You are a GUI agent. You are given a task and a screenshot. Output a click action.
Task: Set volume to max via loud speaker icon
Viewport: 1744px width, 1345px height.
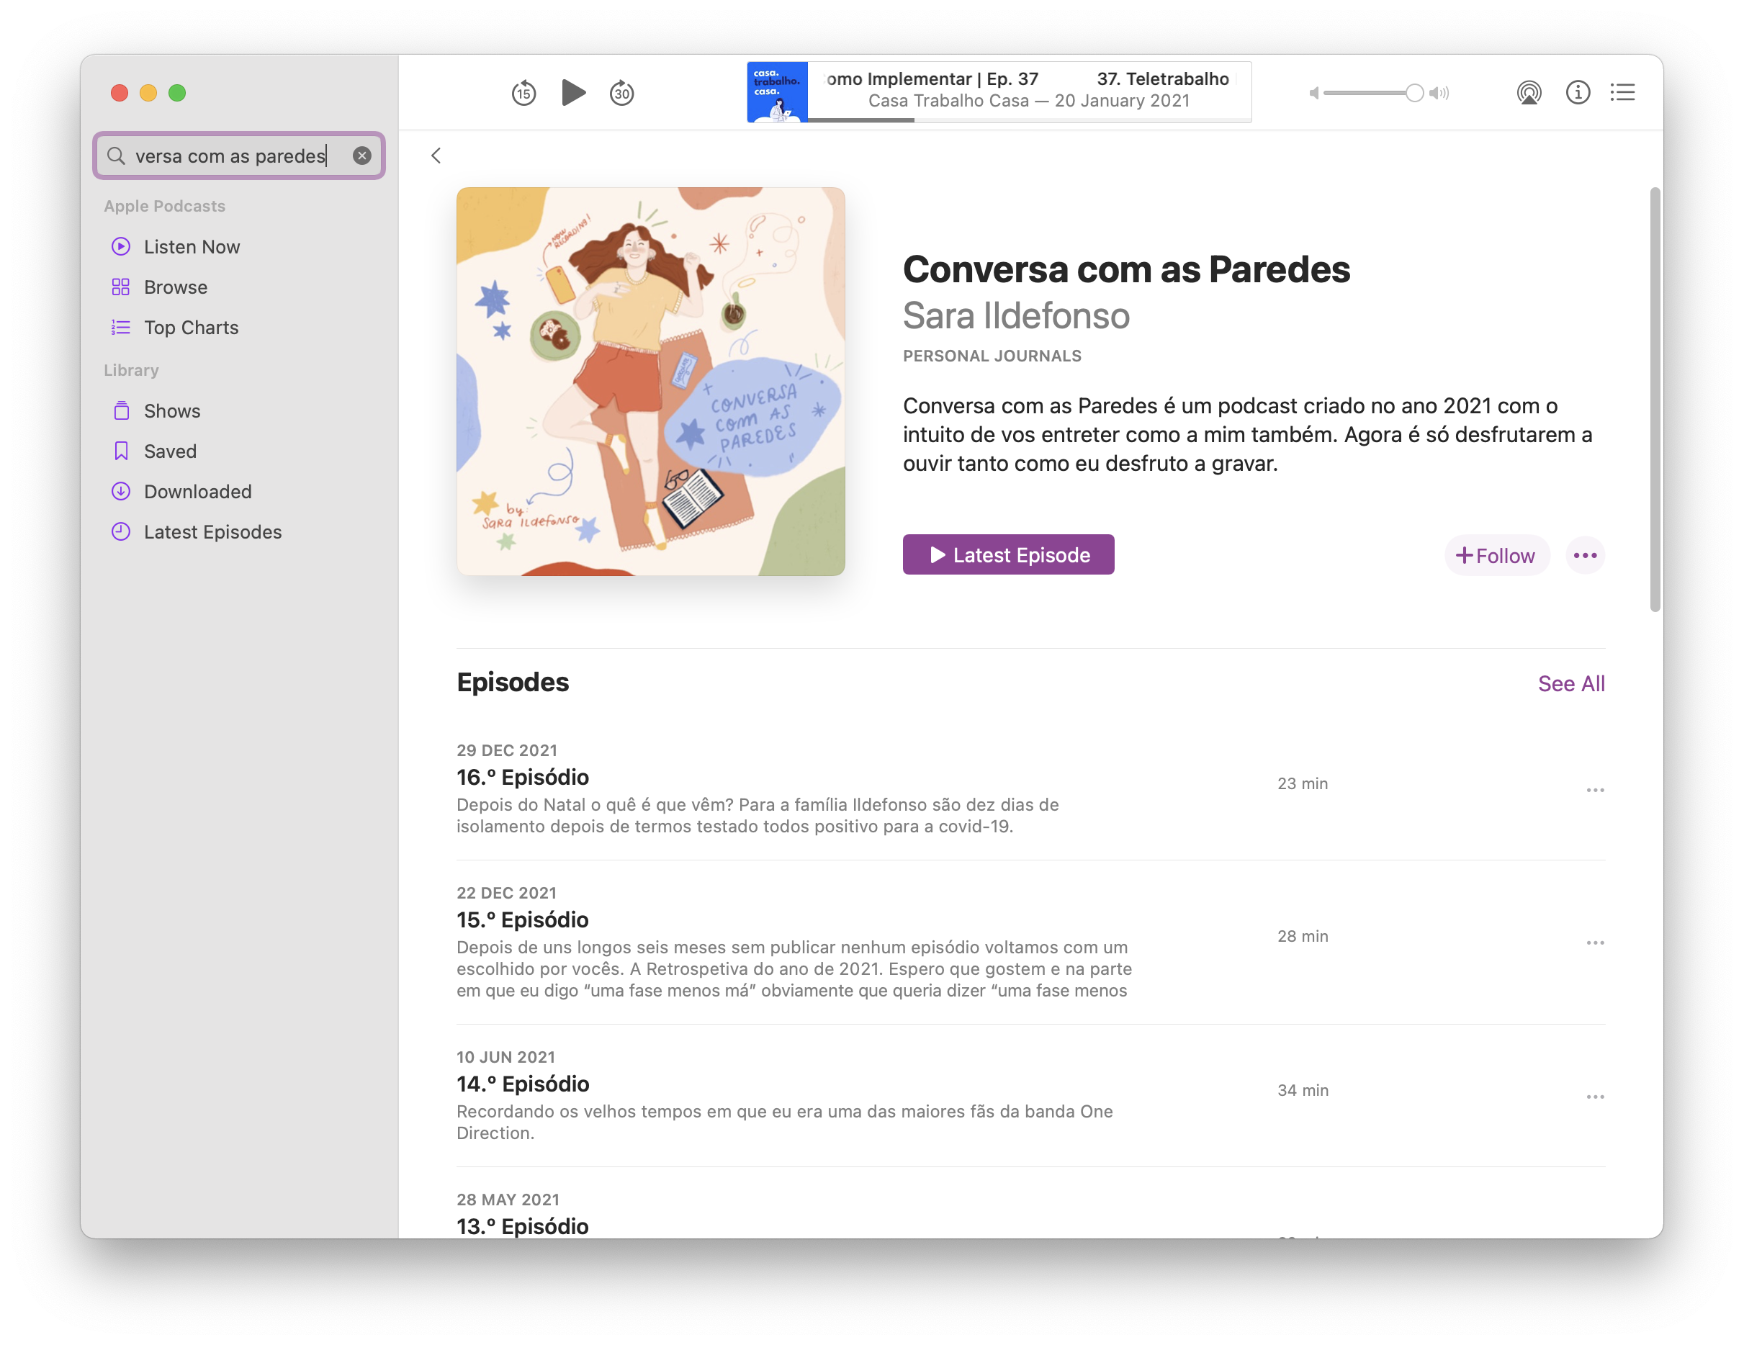[x=1439, y=94]
